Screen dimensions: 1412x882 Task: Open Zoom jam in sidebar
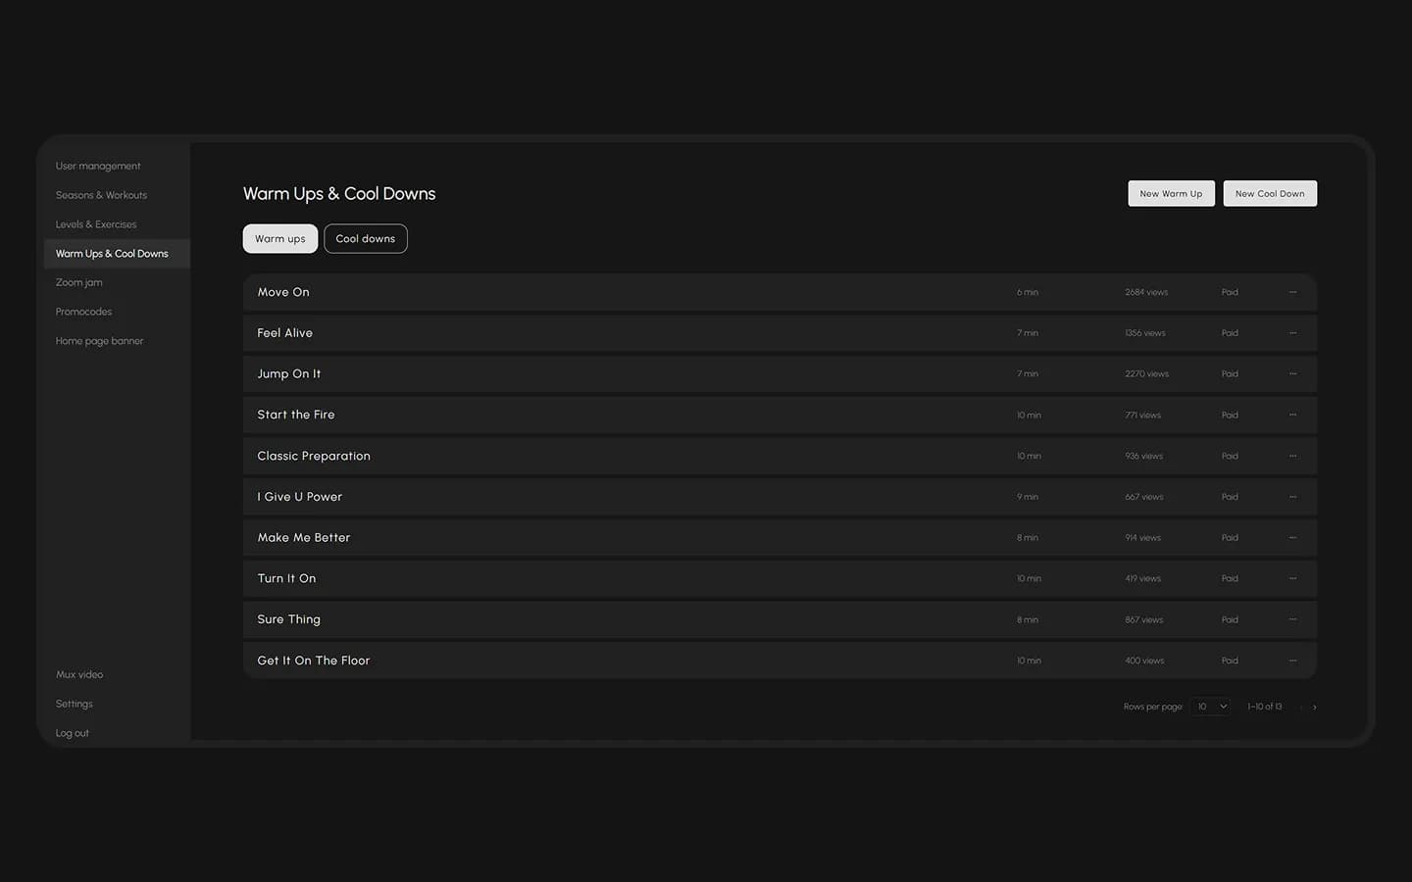coord(79,283)
